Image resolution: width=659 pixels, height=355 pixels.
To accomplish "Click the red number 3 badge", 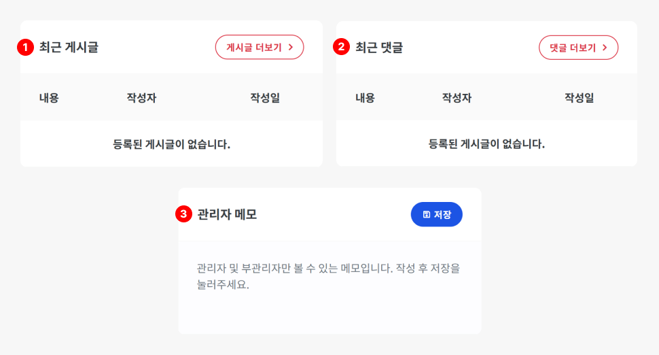I will (183, 214).
